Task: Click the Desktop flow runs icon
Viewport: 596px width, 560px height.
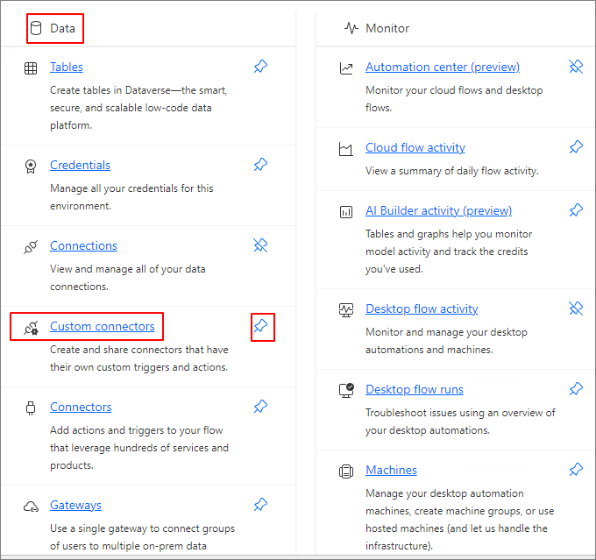Action: [346, 391]
